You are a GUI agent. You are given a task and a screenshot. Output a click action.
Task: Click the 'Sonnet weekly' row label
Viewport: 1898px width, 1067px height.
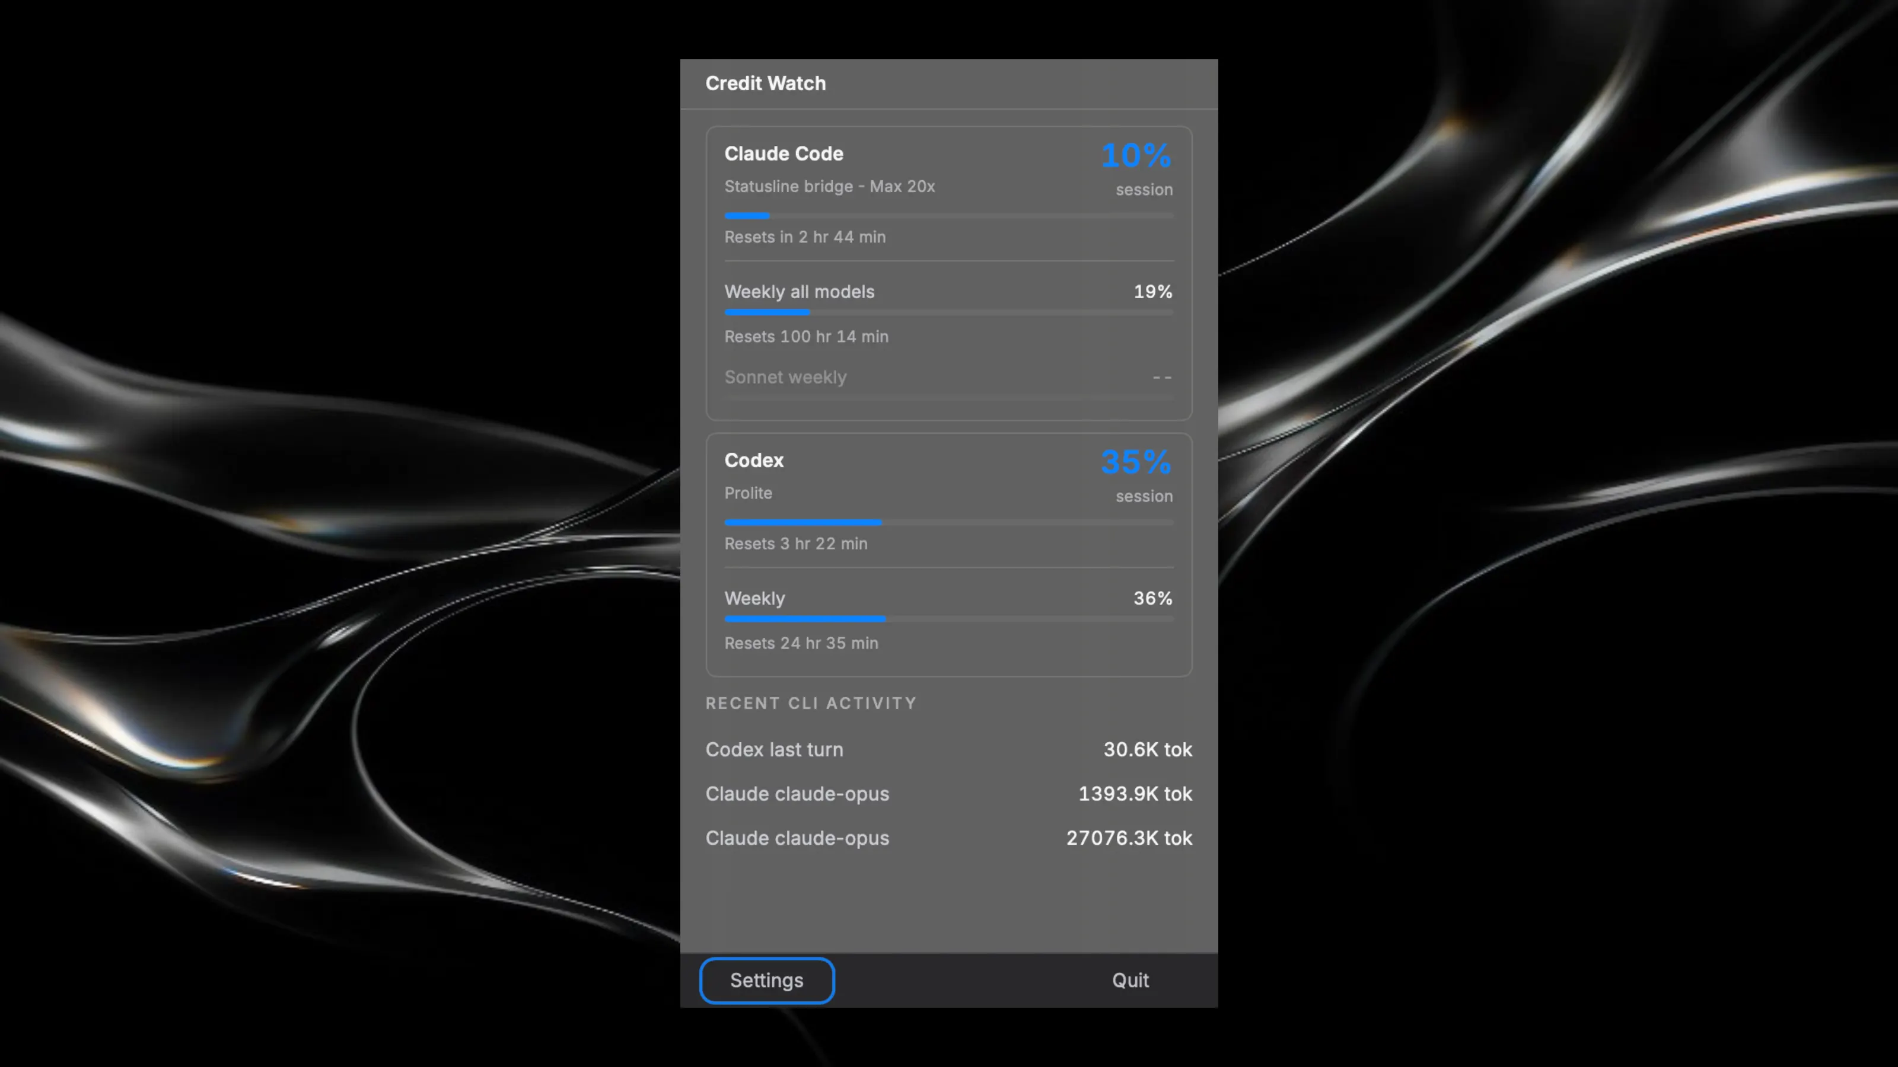(x=785, y=377)
